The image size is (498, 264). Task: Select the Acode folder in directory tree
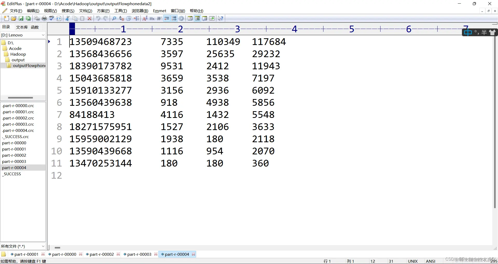tap(15, 48)
